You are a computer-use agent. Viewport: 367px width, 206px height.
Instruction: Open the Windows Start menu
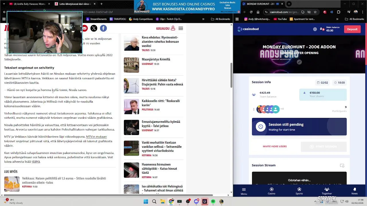(146, 201)
